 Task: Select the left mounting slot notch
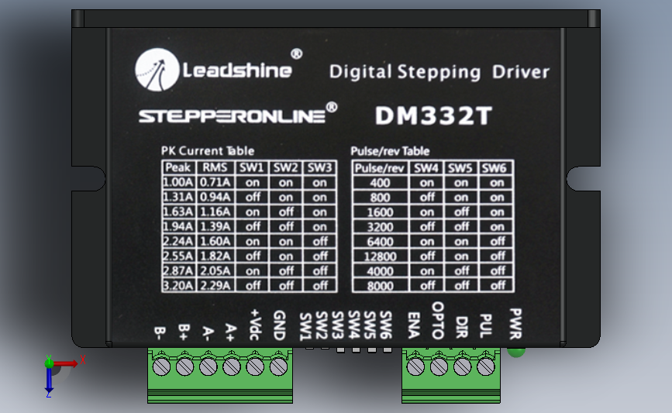coord(88,179)
